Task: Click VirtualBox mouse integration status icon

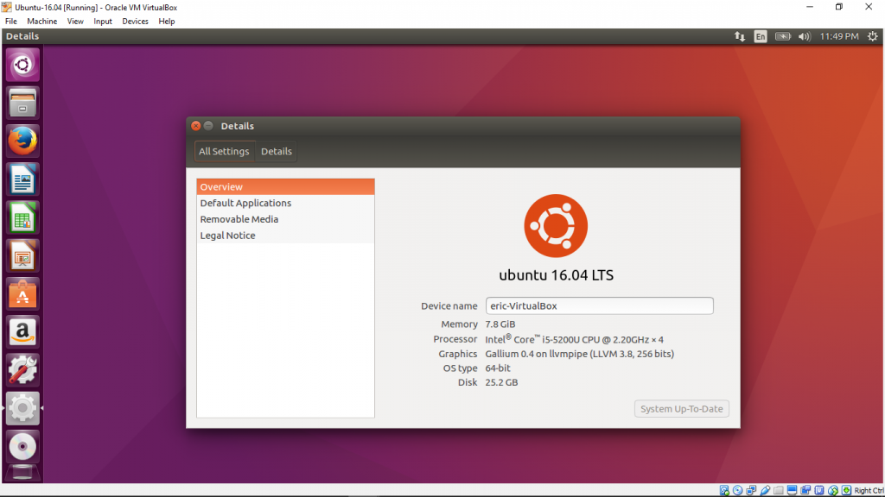Action: coord(833,490)
